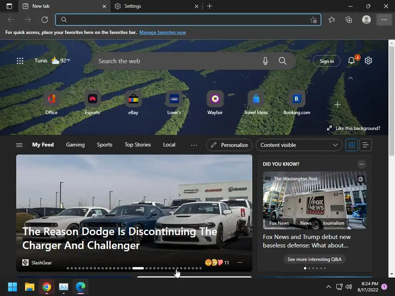Viewport: 395px width, 296px height.
Task: View reactions on the Dodge article
Action: click(x=217, y=262)
